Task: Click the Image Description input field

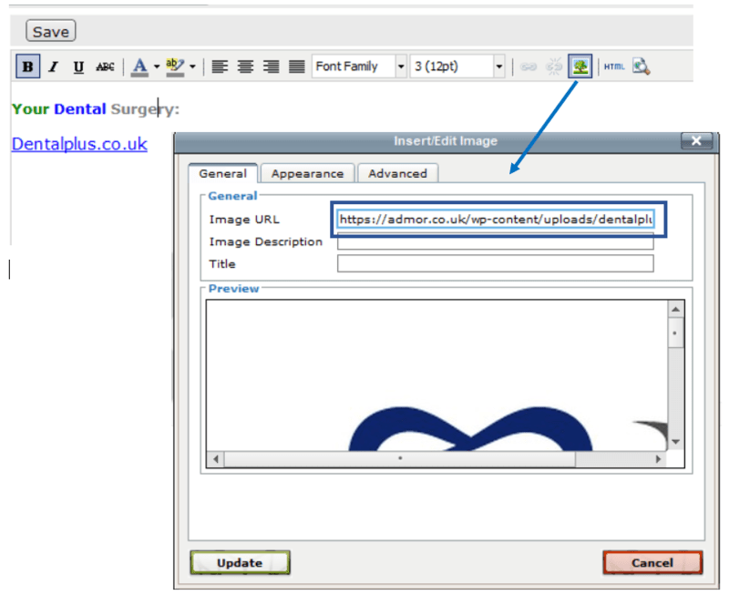Action: click(x=495, y=242)
